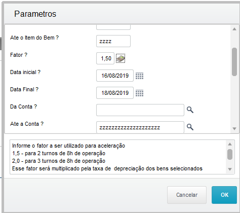Open the calculator icon beside Fator field

121,58
